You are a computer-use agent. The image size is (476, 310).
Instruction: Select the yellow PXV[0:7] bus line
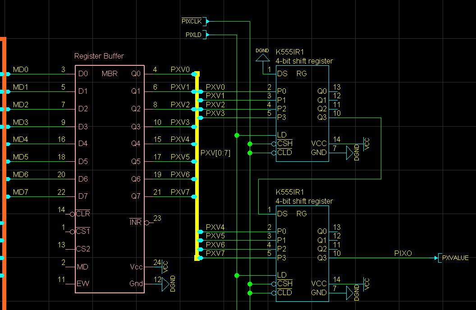pyautogui.click(x=197, y=166)
